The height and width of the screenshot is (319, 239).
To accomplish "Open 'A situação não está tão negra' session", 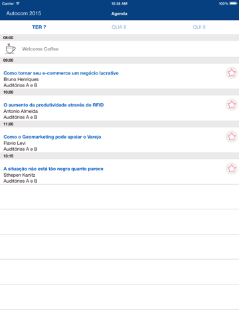I will 53,169.
